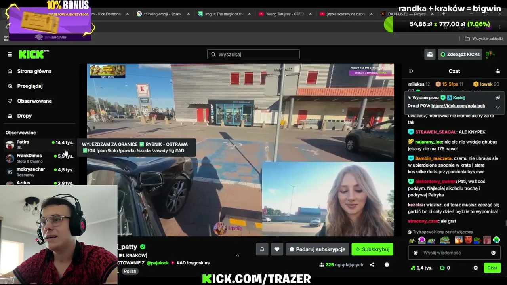The width and height of the screenshot is (507, 285).
Task: Switch to the Kick Dashboard browser tab
Action: click(106, 14)
